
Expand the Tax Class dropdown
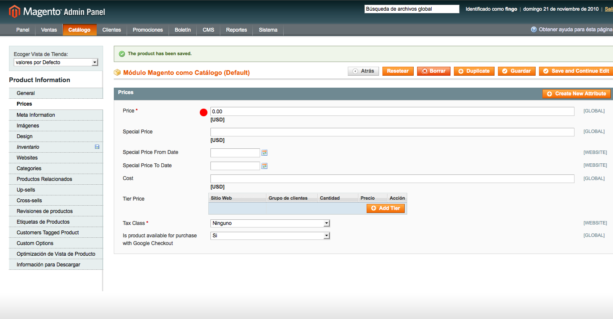click(270, 223)
